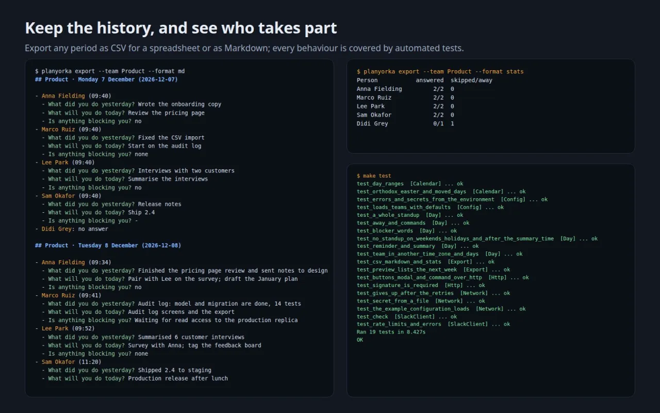The image size is (660, 413).
Task: Click "test_rate_limits_and_errors" test line
Action: tap(433, 324)
